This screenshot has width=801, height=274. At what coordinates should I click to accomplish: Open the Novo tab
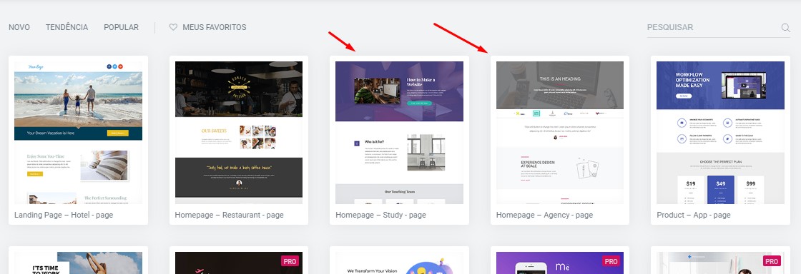click(19, 28)
